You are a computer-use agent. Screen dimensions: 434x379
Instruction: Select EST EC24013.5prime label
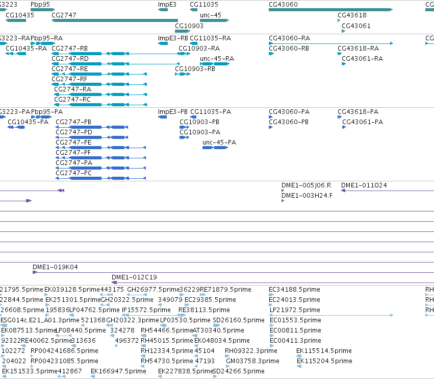(x=294, y=300)
